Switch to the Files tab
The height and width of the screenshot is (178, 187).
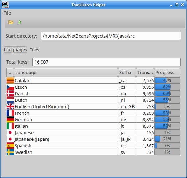pyautogui.click(x=34, y=50)
